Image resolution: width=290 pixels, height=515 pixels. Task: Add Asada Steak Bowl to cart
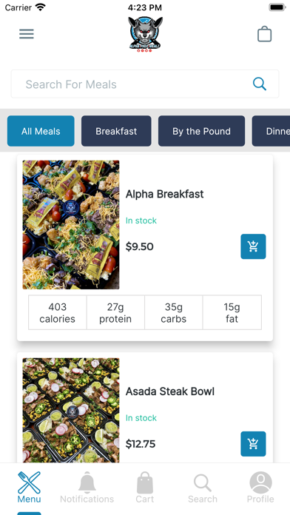click(253, 444)
